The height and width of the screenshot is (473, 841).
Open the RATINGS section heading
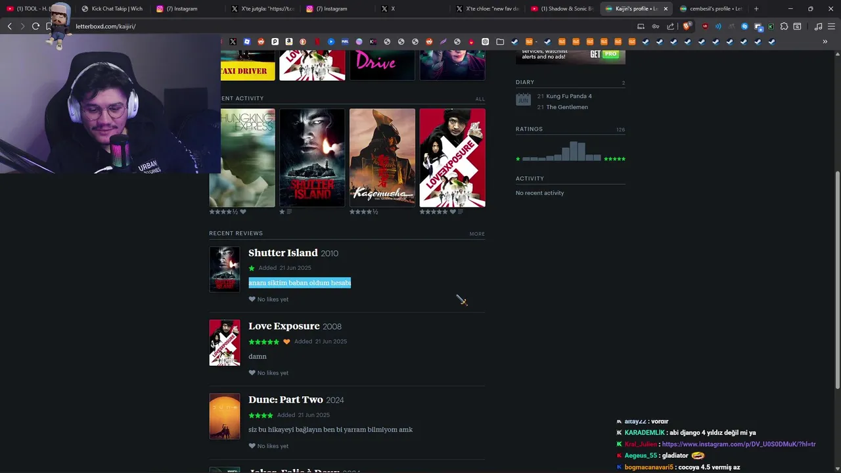[x=529, y=129]
